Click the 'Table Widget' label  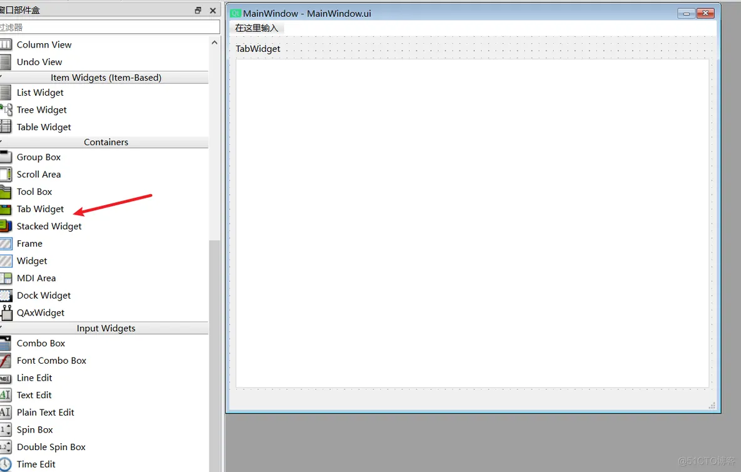tap(44, 127)
